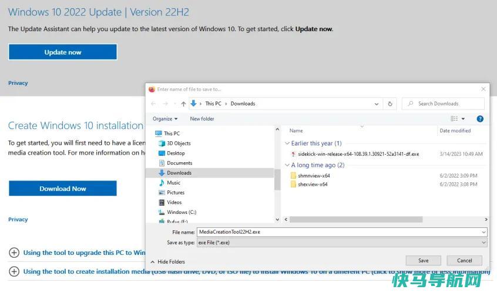Go back in the save dialog
The width and height of the screenshot is (497, 293).
coord(153,104)
